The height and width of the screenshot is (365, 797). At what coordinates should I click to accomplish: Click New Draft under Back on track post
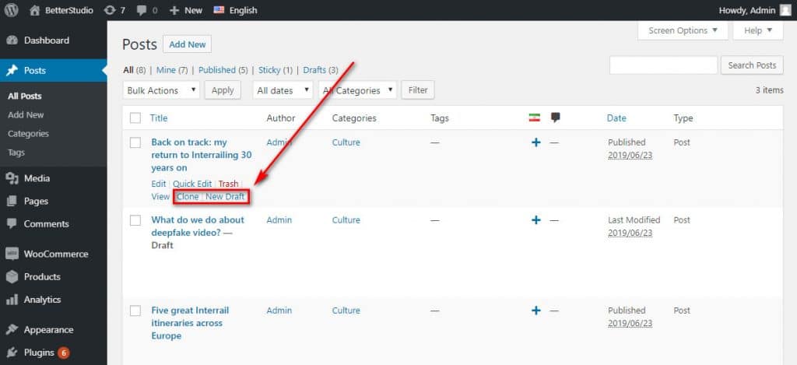225,197
